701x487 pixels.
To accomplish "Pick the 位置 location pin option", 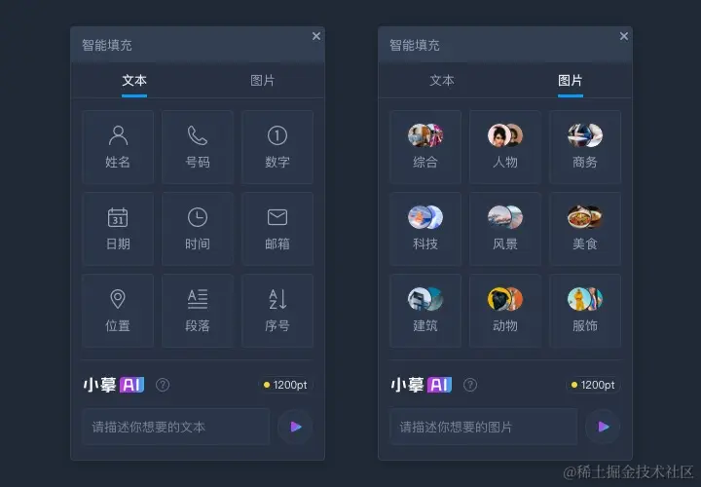I will tap(118, 311).
